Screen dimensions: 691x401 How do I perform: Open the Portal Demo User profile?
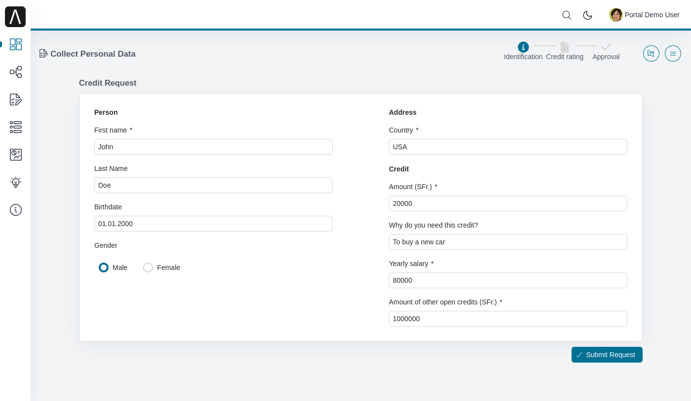coord(644,15)
